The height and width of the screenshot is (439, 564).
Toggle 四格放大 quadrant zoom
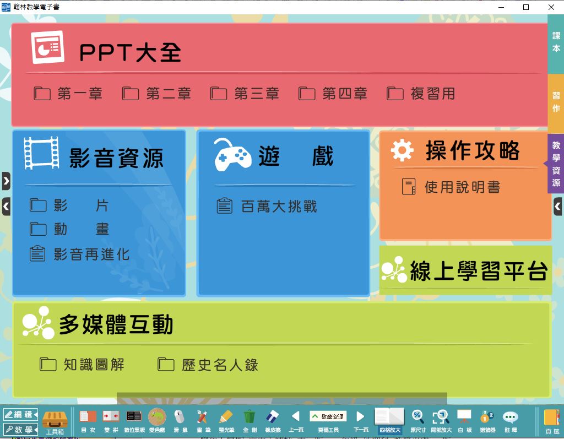pos(389,420)
